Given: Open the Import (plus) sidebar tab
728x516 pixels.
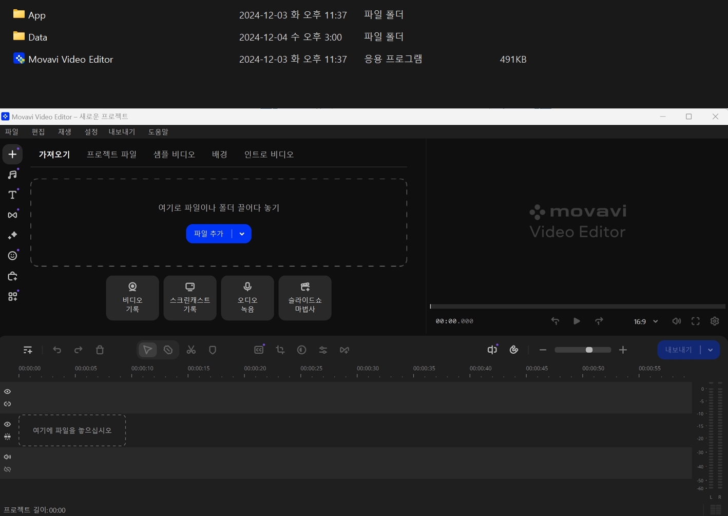Looking at the screenshot, I should point(12,154).
